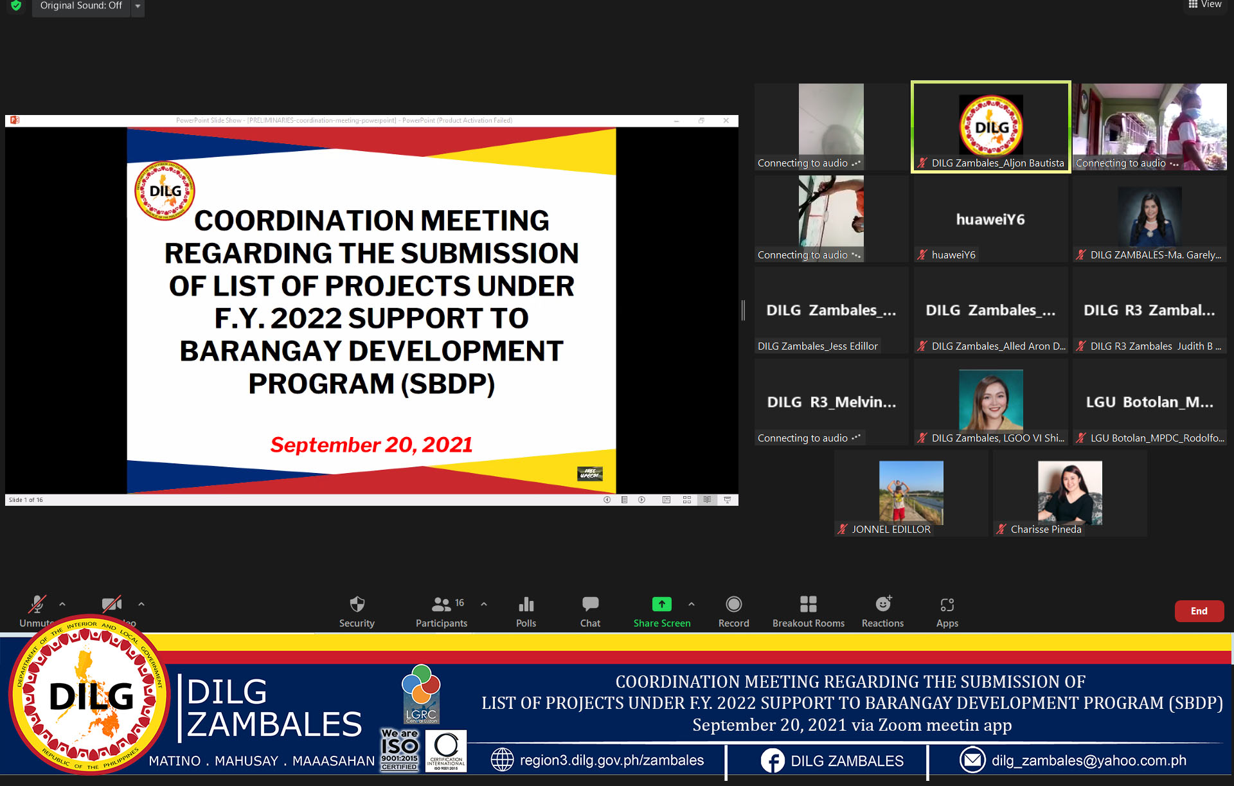
Task: Open Original Sound dropdown arrow
Action: [x=138, y=6]
